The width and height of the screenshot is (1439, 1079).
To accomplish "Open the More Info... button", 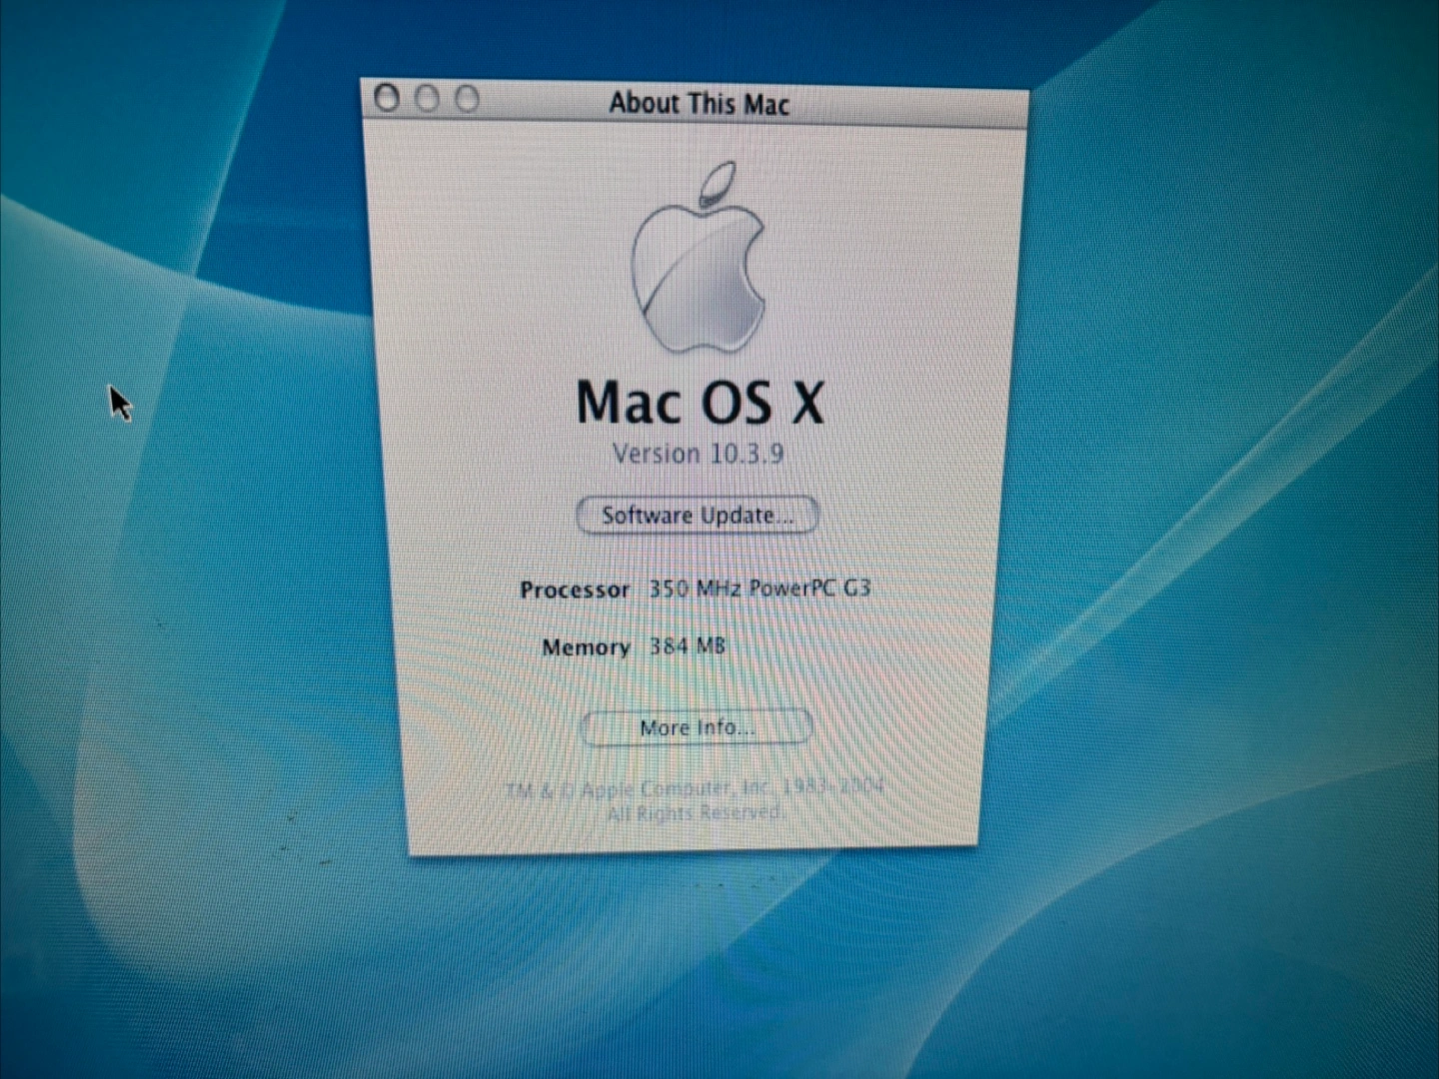I will point(697,727).
